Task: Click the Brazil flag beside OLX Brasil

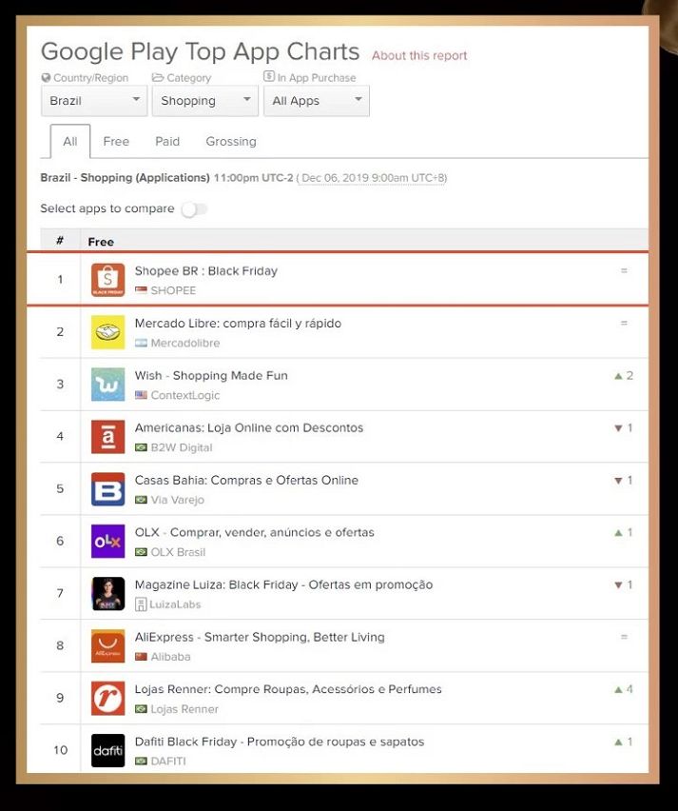Action: (141, 552)
